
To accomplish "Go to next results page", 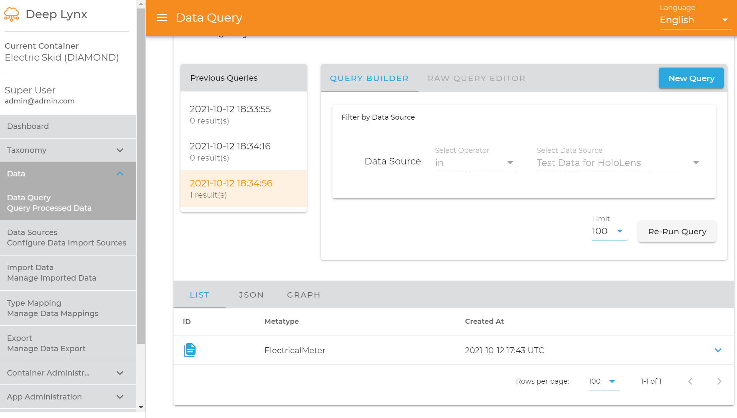I will coord(719,381).
